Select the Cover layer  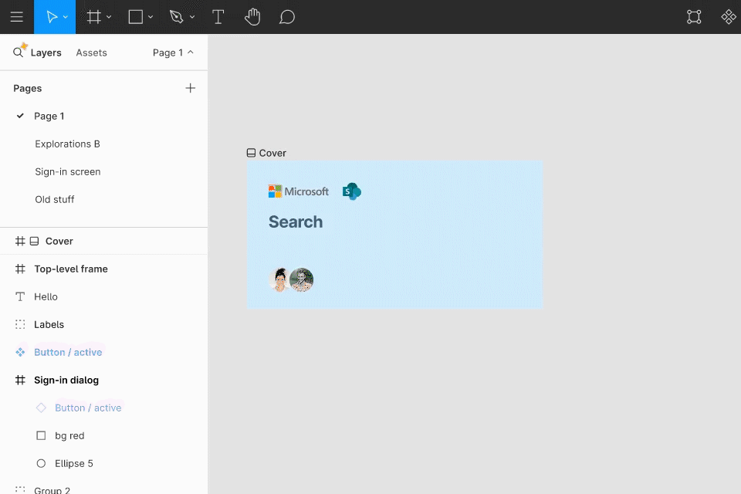coord(103,241)
